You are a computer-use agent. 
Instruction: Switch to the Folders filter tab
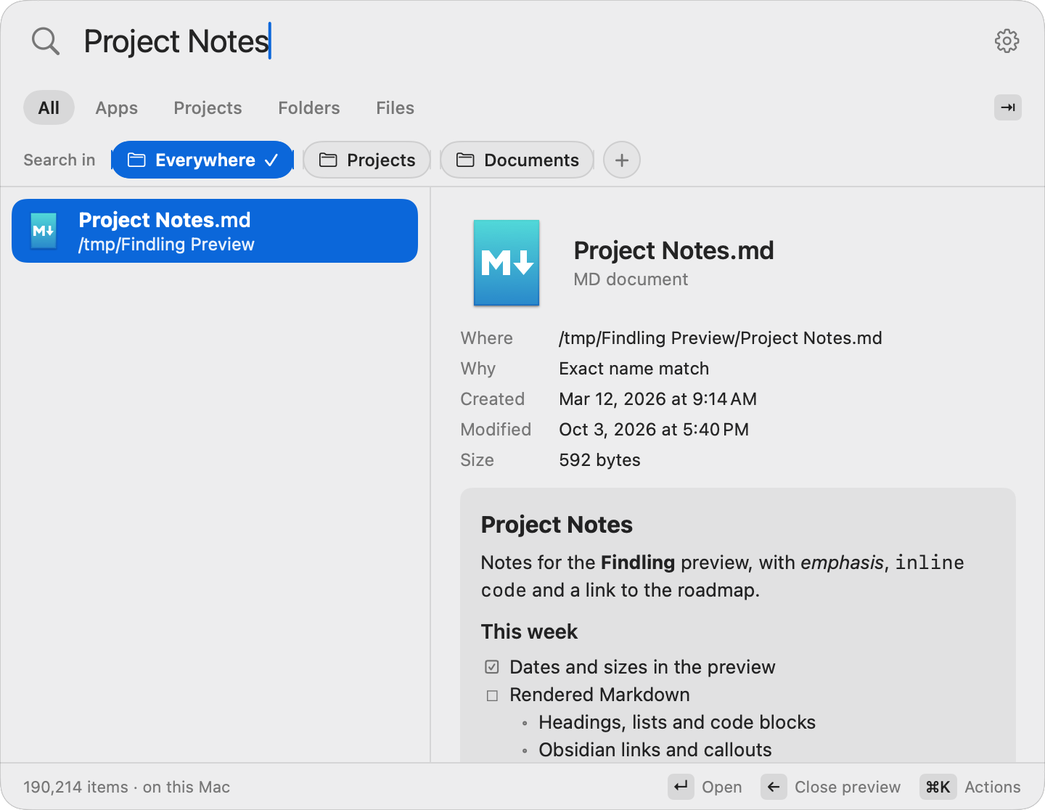[x=309, y=107]
